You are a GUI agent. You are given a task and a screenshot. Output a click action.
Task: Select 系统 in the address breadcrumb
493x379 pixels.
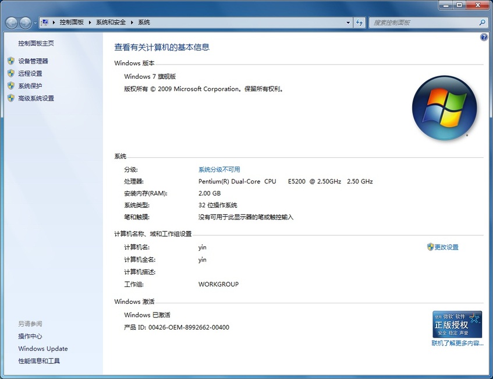click(144, 22)
